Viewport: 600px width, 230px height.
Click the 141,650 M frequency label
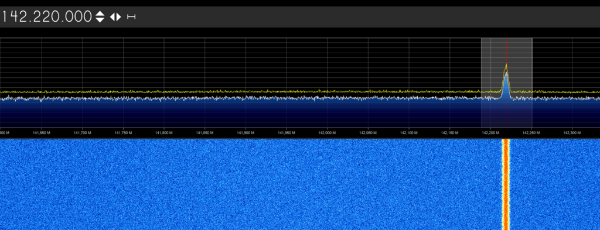42,133
